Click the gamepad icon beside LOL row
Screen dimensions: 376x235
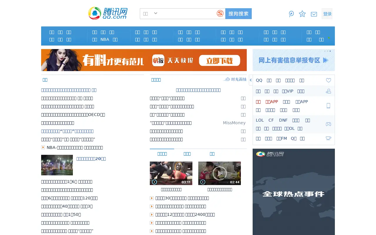328,124
